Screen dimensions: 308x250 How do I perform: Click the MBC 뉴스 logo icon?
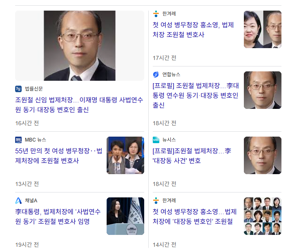(18, 140)
